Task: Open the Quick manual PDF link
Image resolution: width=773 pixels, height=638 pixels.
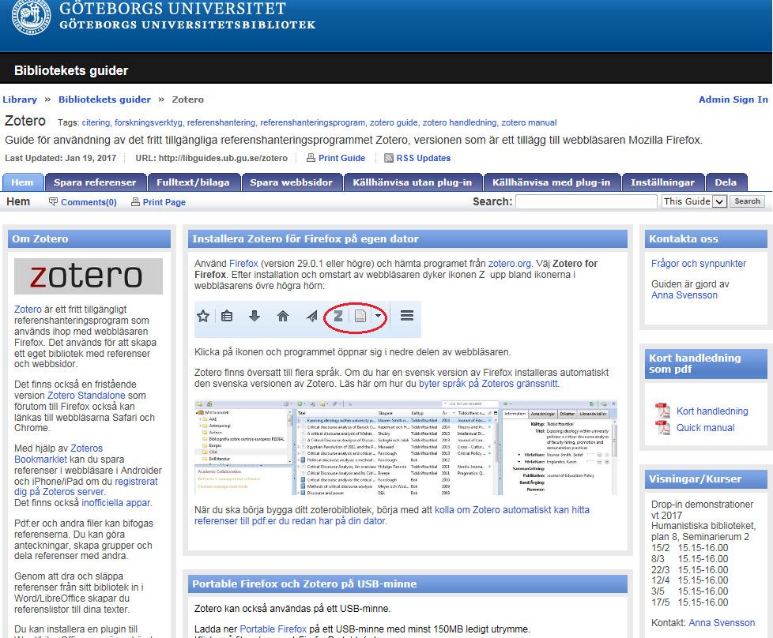Action: (706, 428)
